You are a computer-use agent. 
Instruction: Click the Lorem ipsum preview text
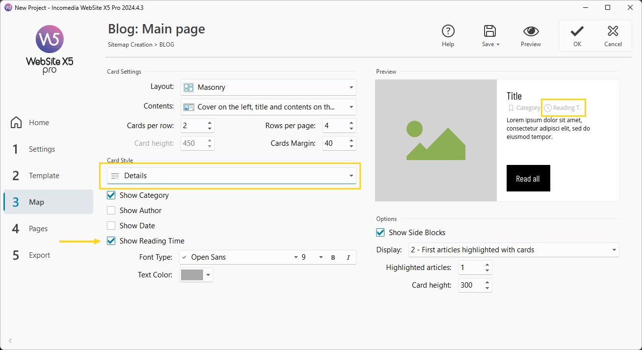click(548, 129)
